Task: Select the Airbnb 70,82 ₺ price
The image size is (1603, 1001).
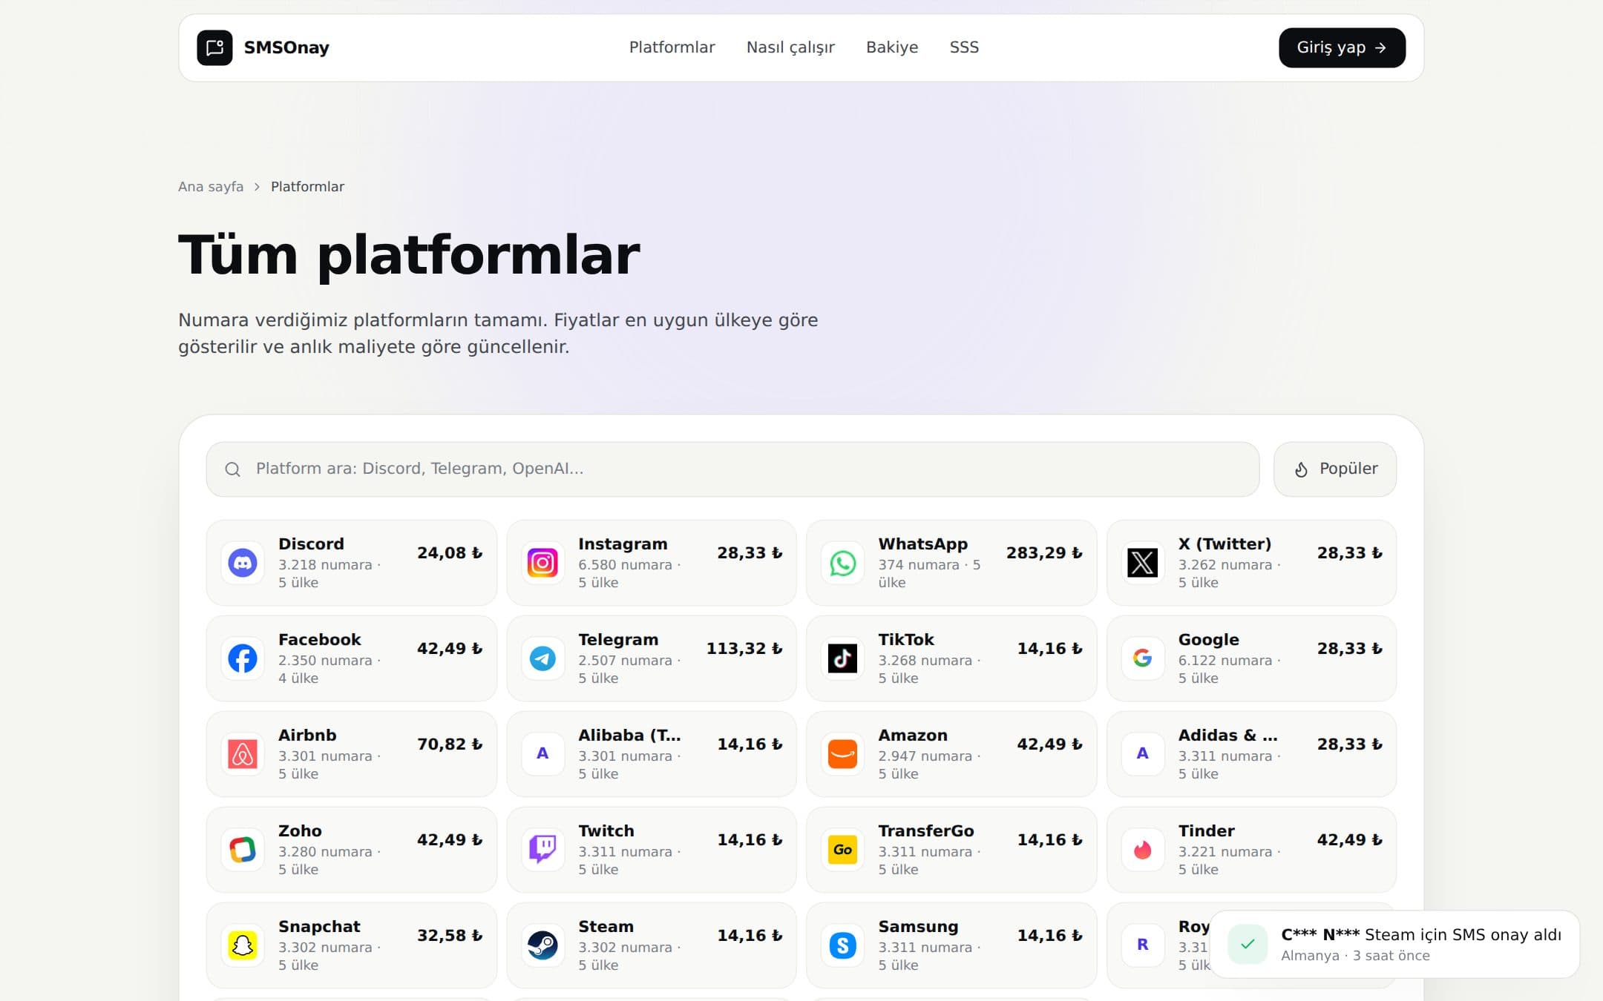Action: [x=450, y=744]
